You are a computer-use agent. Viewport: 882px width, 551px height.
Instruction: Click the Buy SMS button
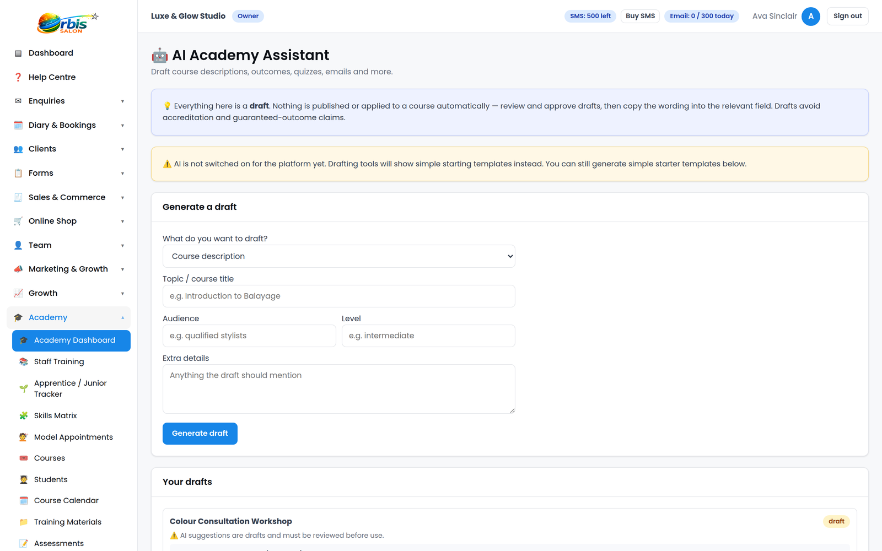tap(640, 16)
